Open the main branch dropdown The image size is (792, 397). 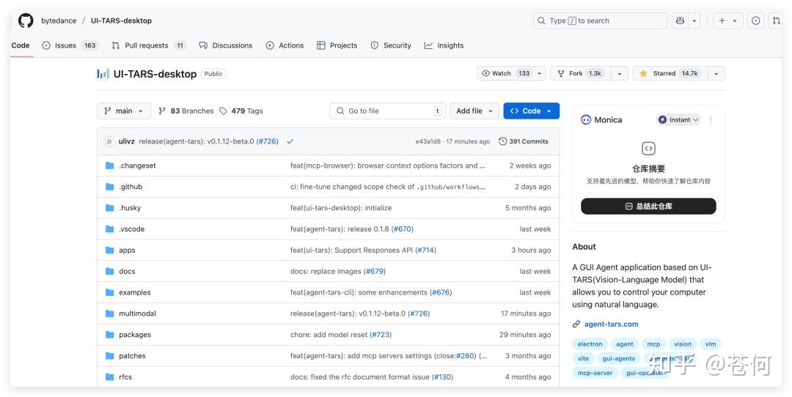[x=124, y=111]
